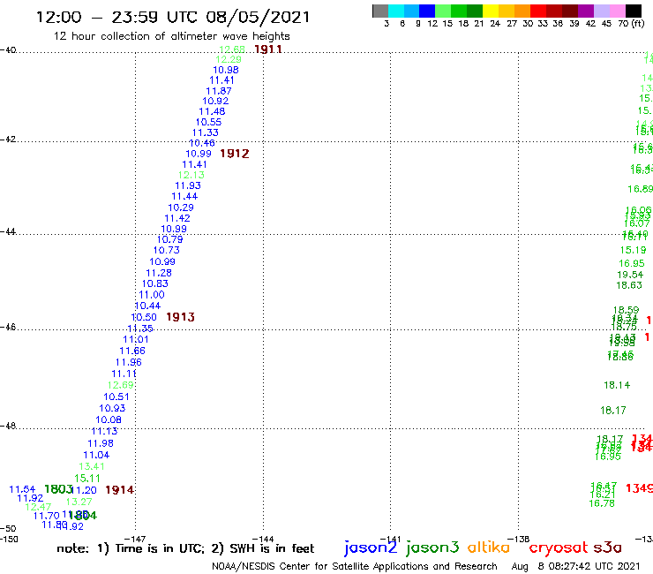Click the wave height value 11.66
Image resolution: width=653 pixels, height=574 pixels.
(x=132, y=351)
